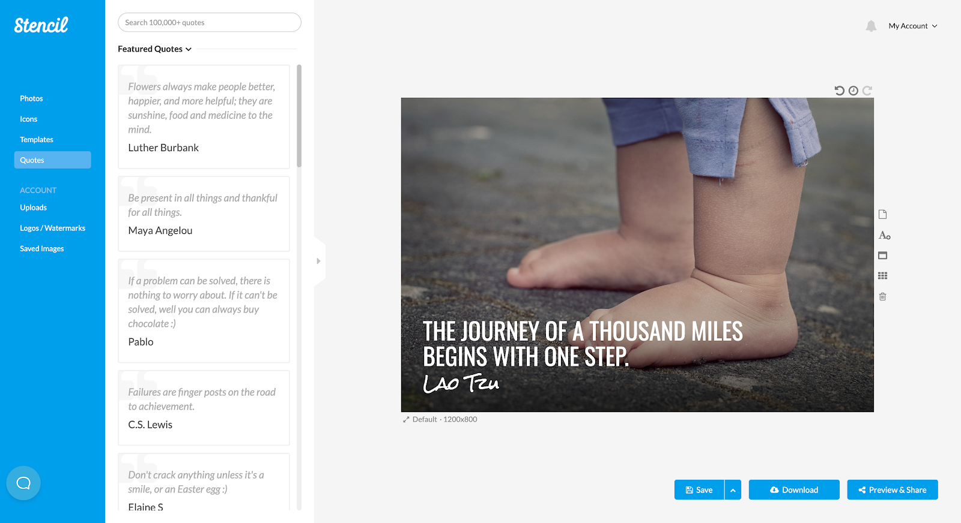The image size is (961, 523).
Task: Open Logos / Watermarks section
Action: pos(53,228)
